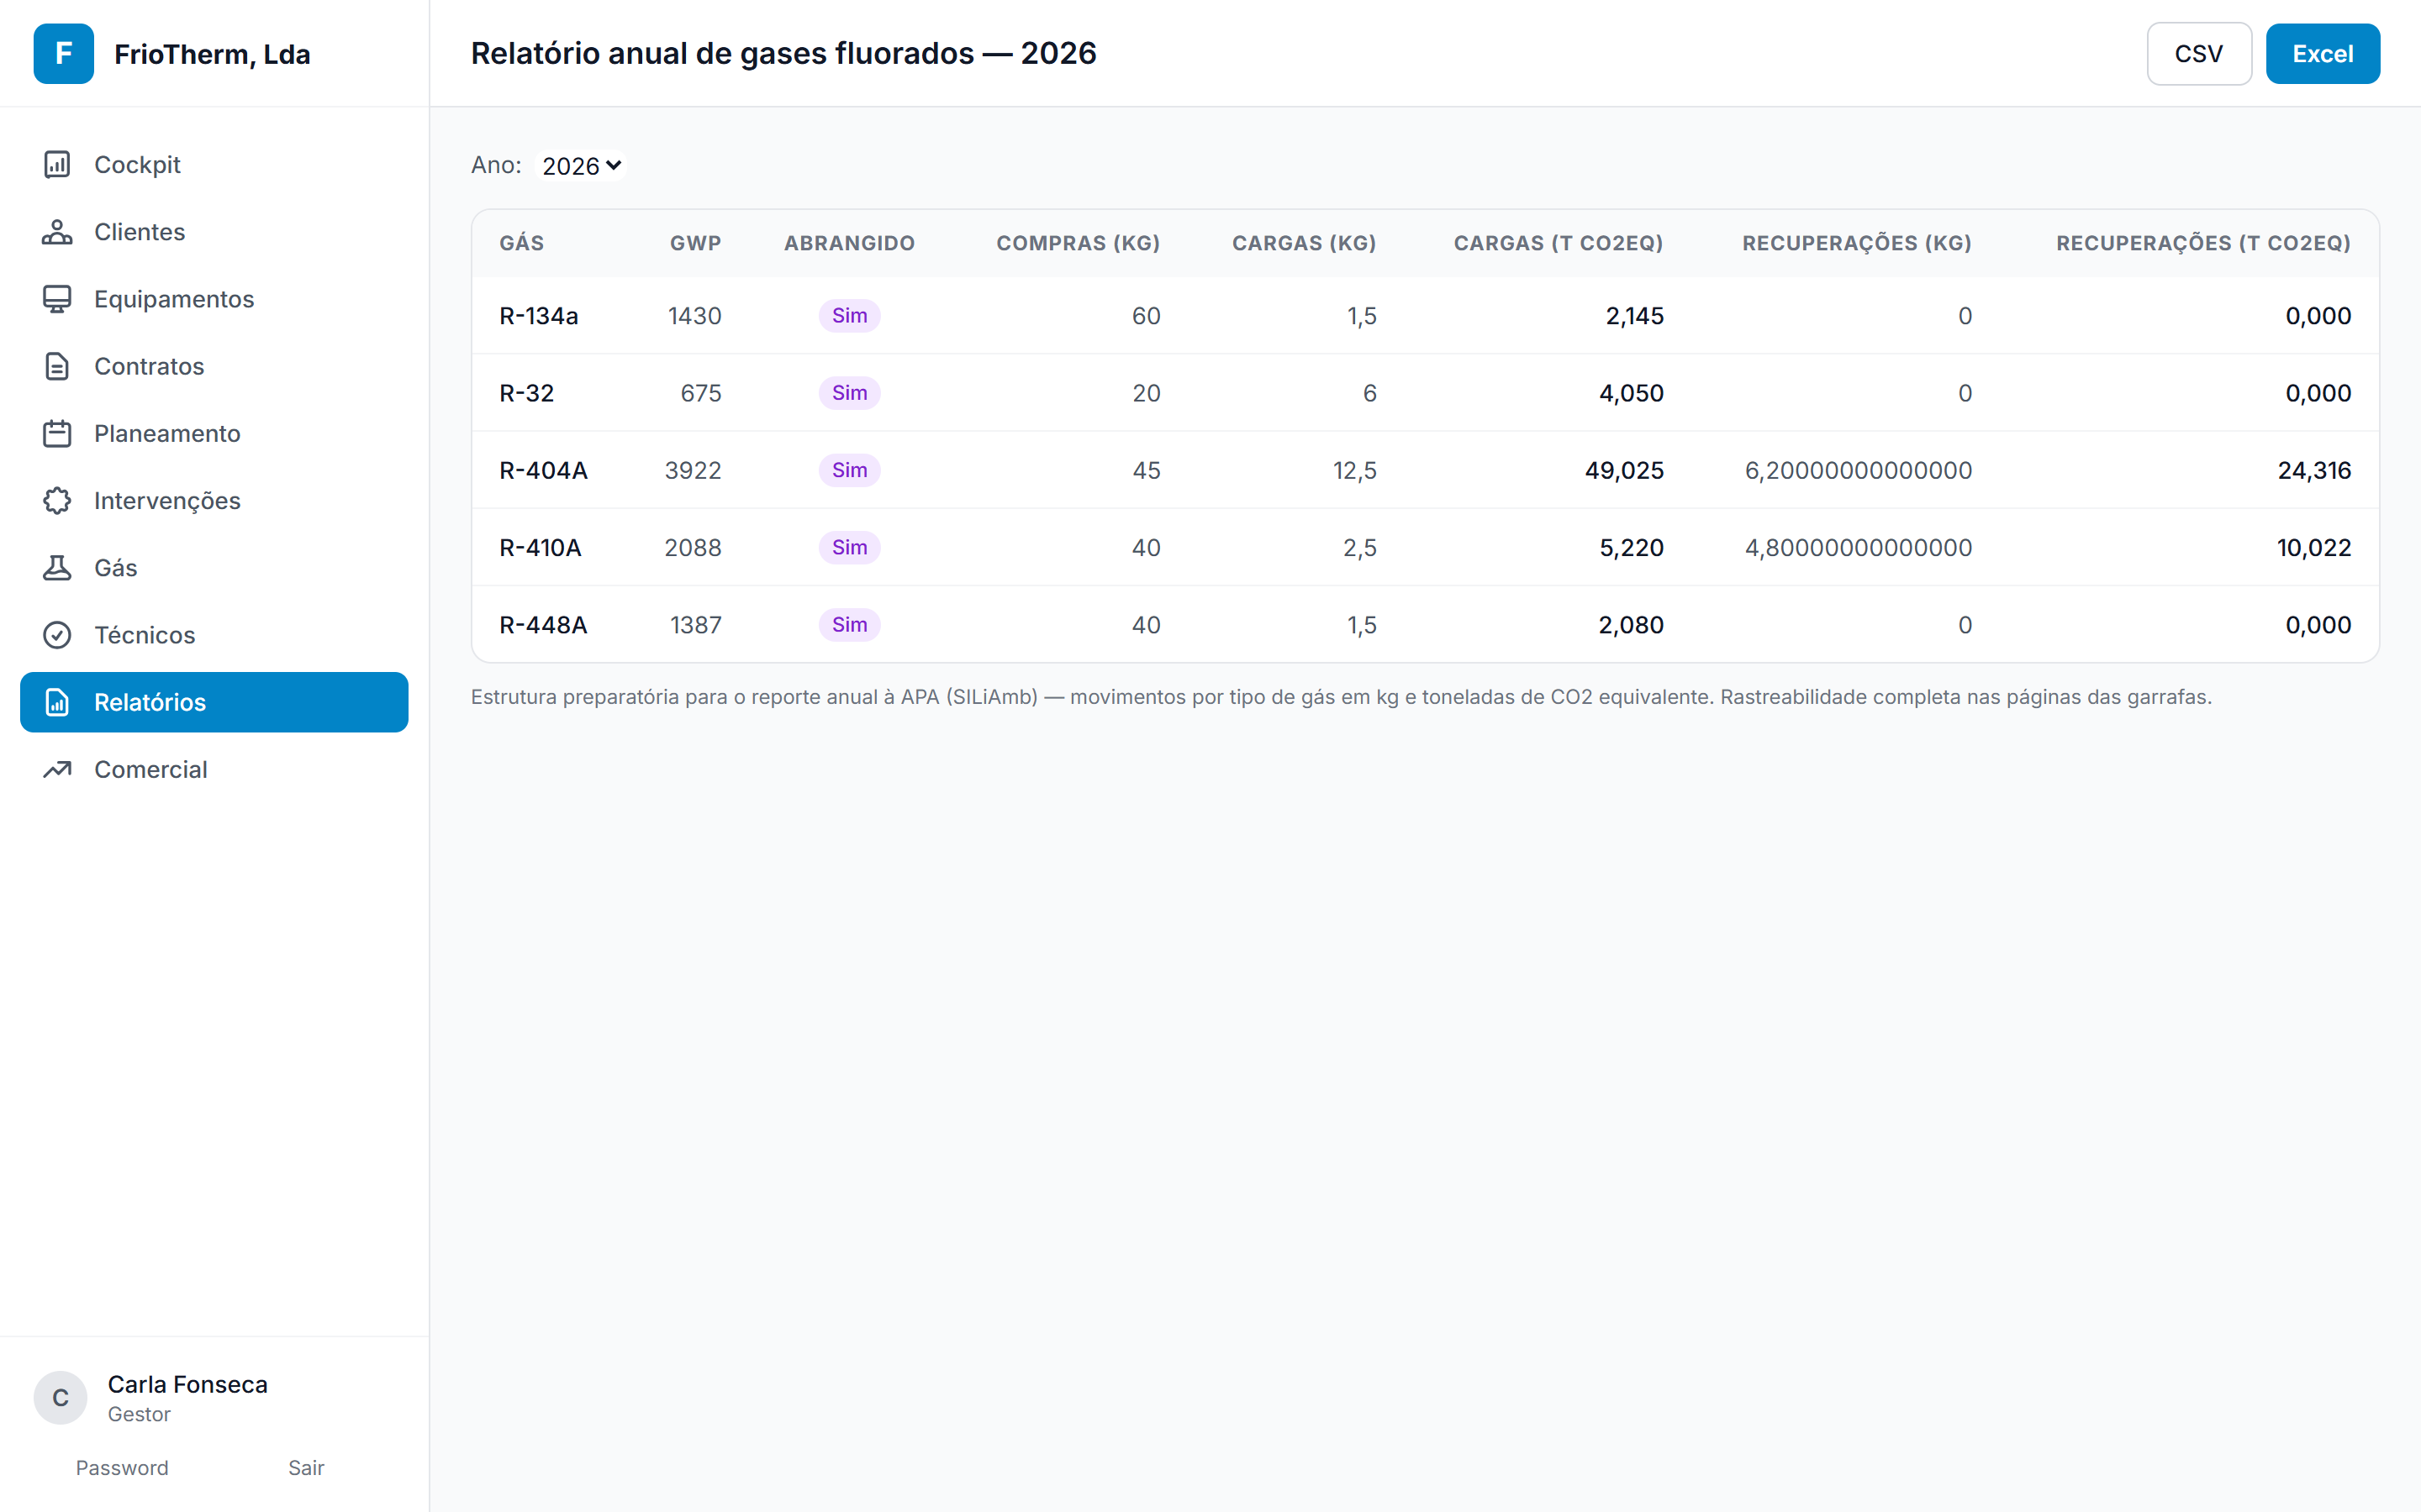Open the Planeamento page

(214, 433)
